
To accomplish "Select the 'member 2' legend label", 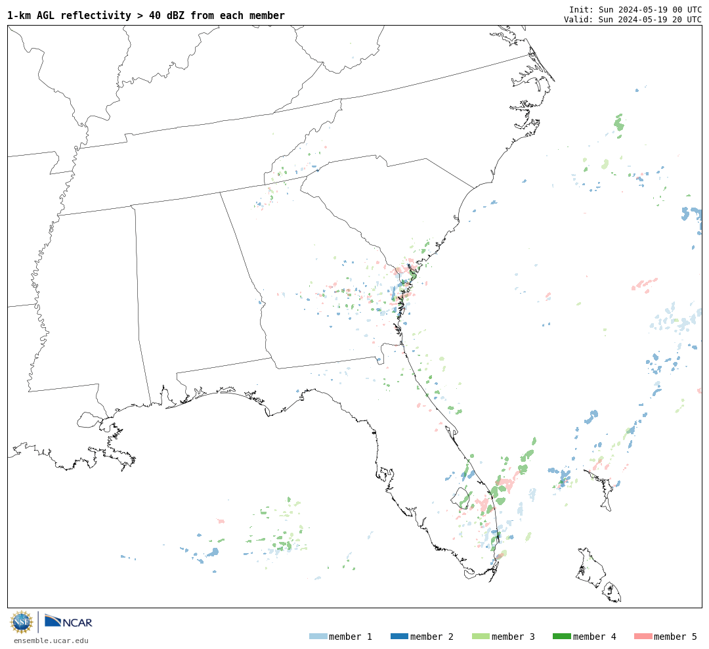I will coord(432,637).
